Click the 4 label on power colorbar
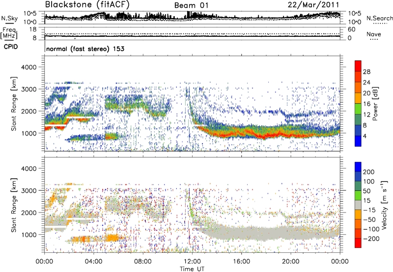 point(365,136)
